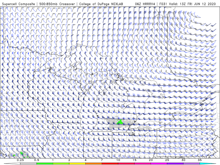This screenshot has height=165, width=220.
Task: Click the '500:850mb Crossover' header label
Action: click(x=57, y=4)
